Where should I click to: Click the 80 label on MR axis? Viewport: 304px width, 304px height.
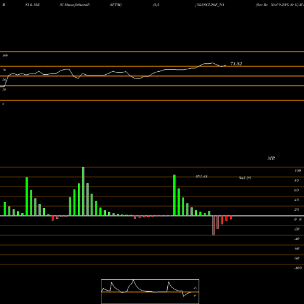297,181
